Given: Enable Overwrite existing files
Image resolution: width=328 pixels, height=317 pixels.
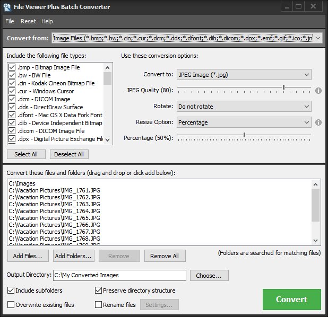Looking at the screenshot, I should [11, 305].
